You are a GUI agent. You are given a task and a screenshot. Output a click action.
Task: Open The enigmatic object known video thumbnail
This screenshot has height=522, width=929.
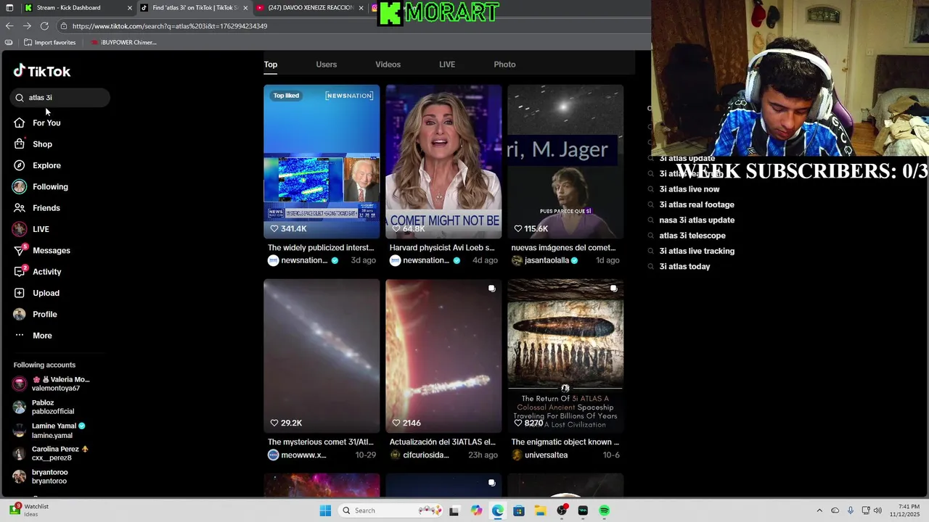[565, 356]
